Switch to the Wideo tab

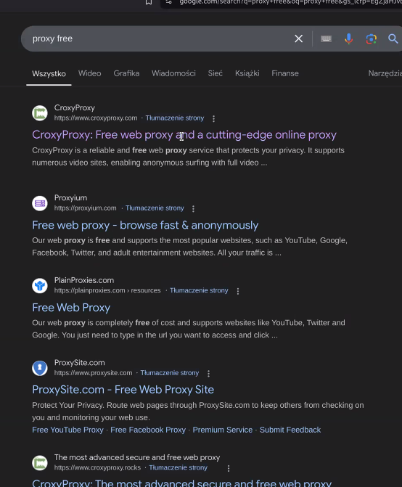pyautogui.click(x=90, y=73)
